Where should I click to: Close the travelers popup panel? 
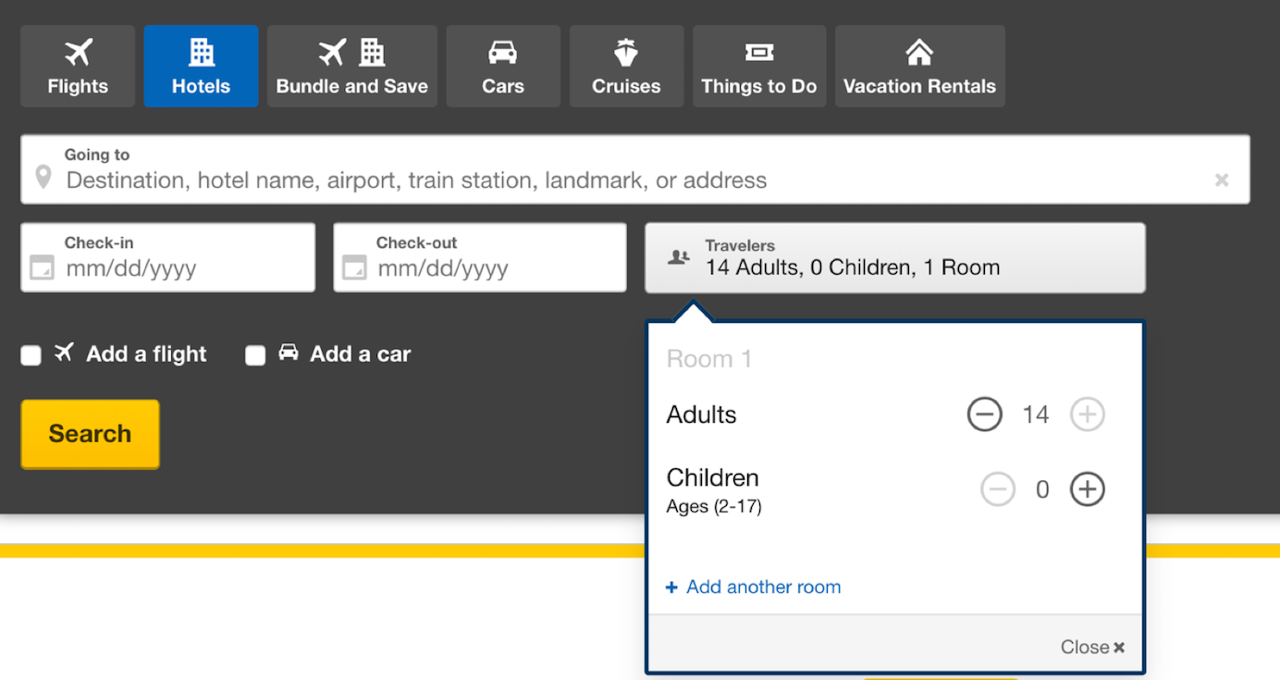[x=1092, y=648]
